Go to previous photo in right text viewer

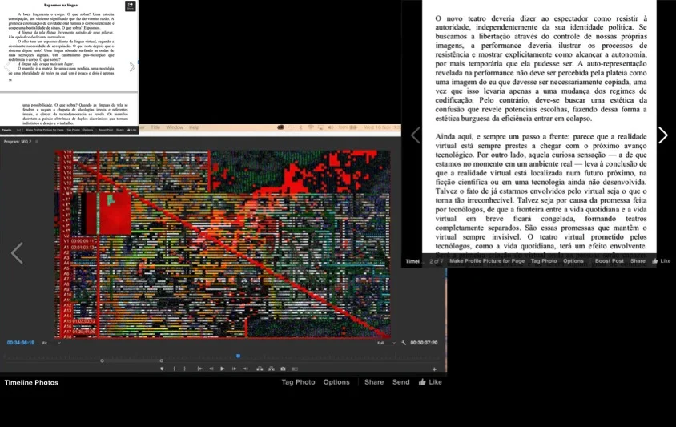coord(415,135)
